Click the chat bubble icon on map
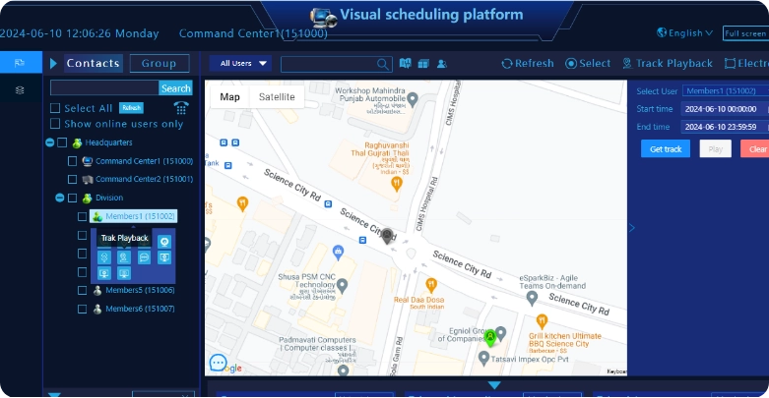 coord(218,363)
